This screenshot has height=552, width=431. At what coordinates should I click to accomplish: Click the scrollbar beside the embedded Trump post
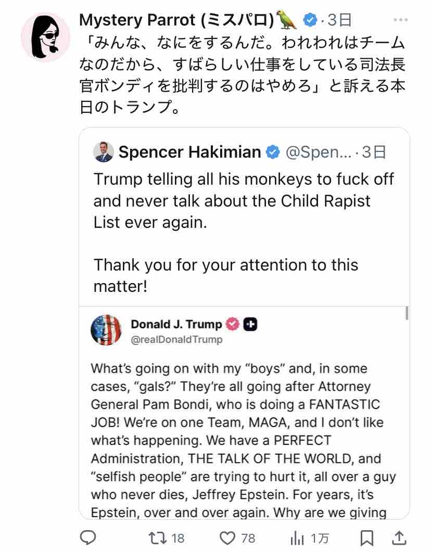[x=407, y=313]
